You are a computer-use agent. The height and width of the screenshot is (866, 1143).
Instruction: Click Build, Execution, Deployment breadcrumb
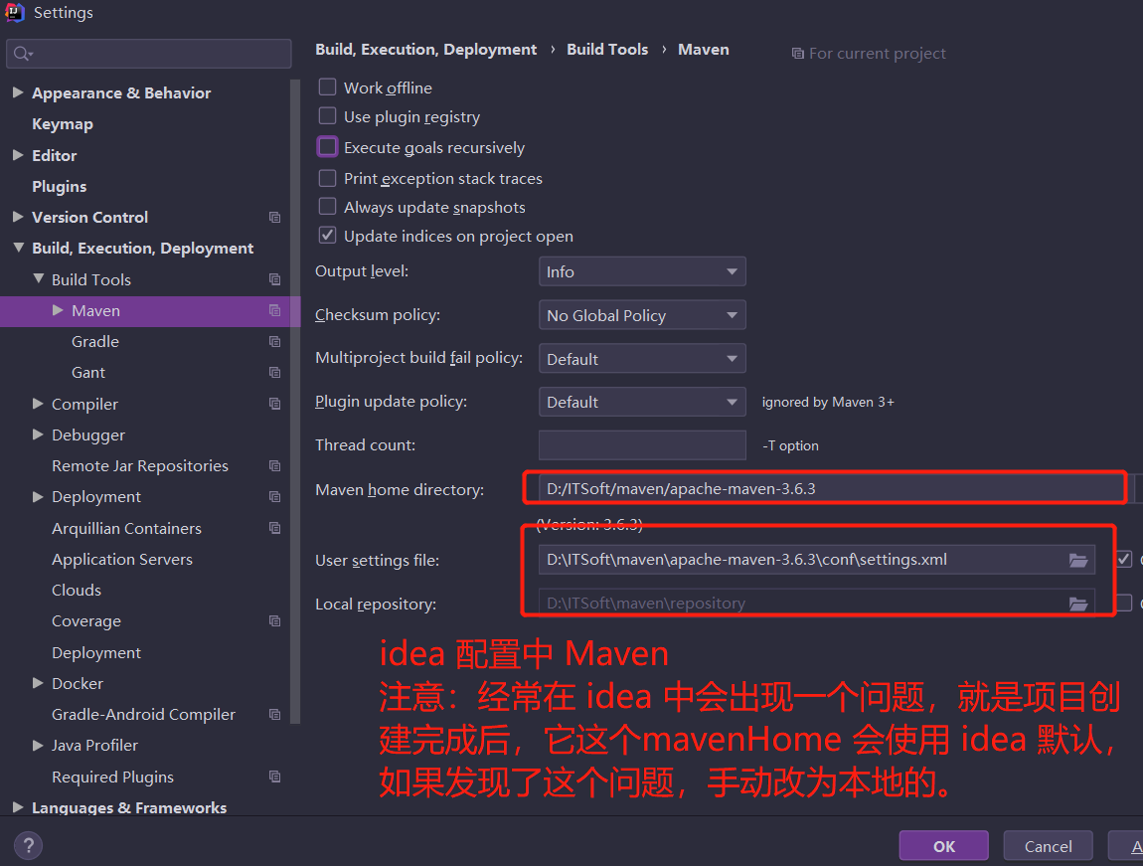click(x=425, y=50)
